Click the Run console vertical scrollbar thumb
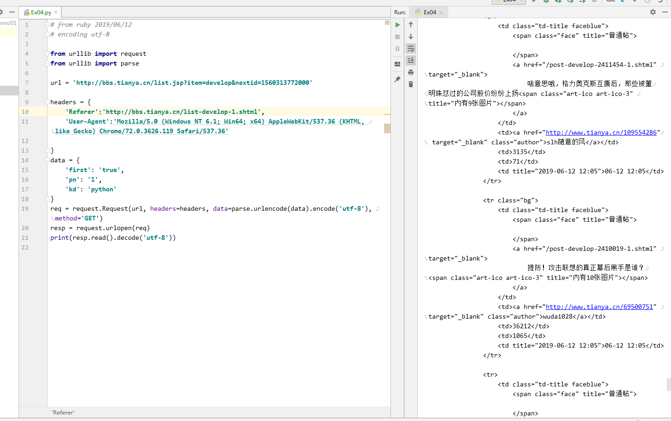 669,384
